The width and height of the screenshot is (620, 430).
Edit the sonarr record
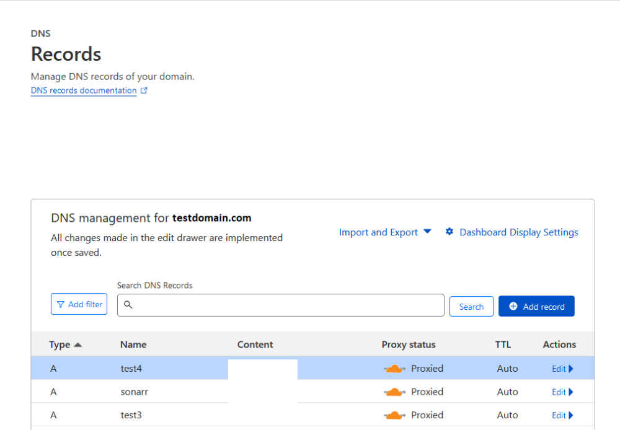(562, 392)
